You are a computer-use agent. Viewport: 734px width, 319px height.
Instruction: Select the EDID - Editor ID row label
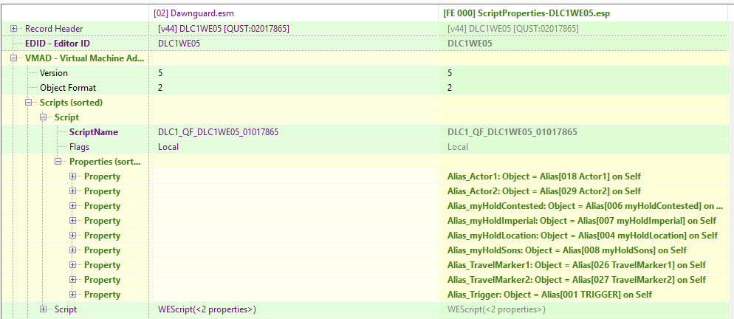(x=58, y=44)
